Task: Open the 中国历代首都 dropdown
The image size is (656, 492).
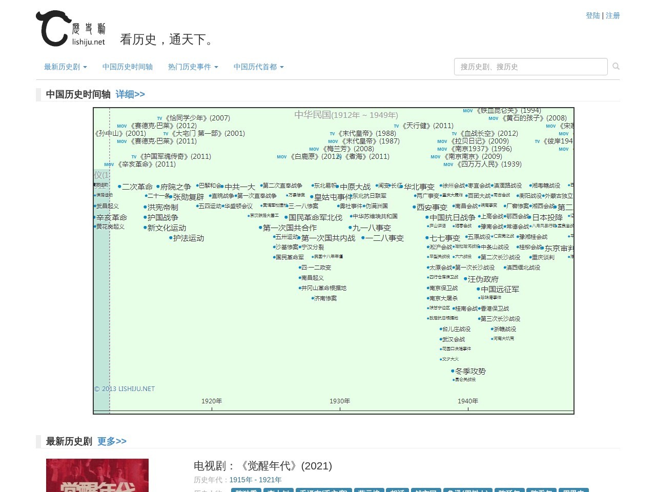Action: (x=258, y=67)
